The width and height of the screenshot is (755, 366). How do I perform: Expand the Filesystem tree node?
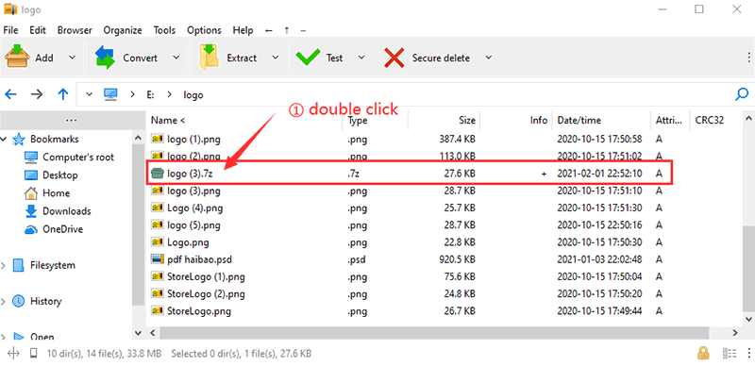point(4,265)
